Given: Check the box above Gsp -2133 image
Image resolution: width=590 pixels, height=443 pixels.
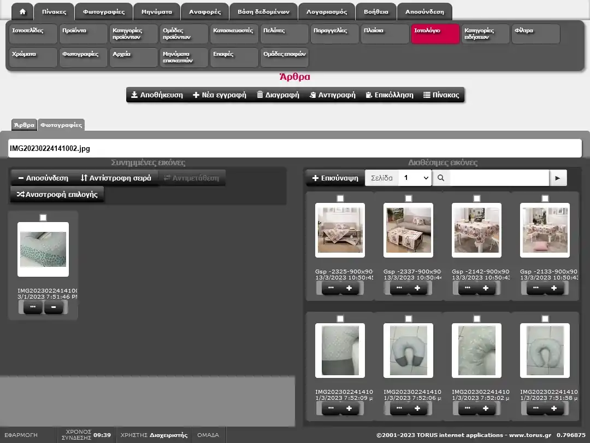Looking at the screenshot, I should [x=545, y=198].
